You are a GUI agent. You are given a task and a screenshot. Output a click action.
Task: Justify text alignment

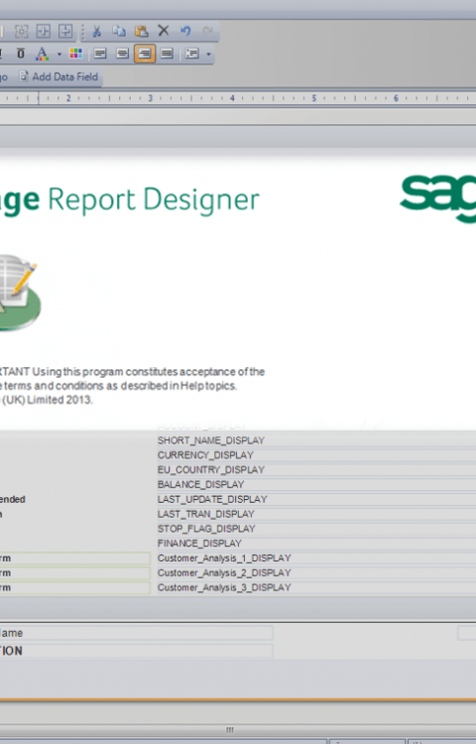tap(167, 54)
